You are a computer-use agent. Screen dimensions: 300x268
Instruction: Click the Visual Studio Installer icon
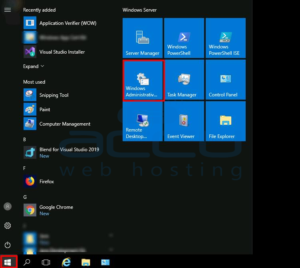(x=30, y=52)
